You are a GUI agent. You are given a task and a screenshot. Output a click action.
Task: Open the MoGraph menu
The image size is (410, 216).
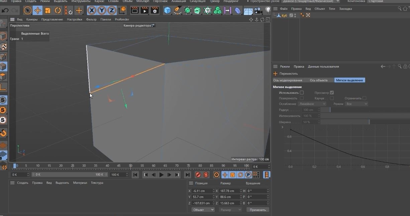pyautogui.click(x=143, y=1)
